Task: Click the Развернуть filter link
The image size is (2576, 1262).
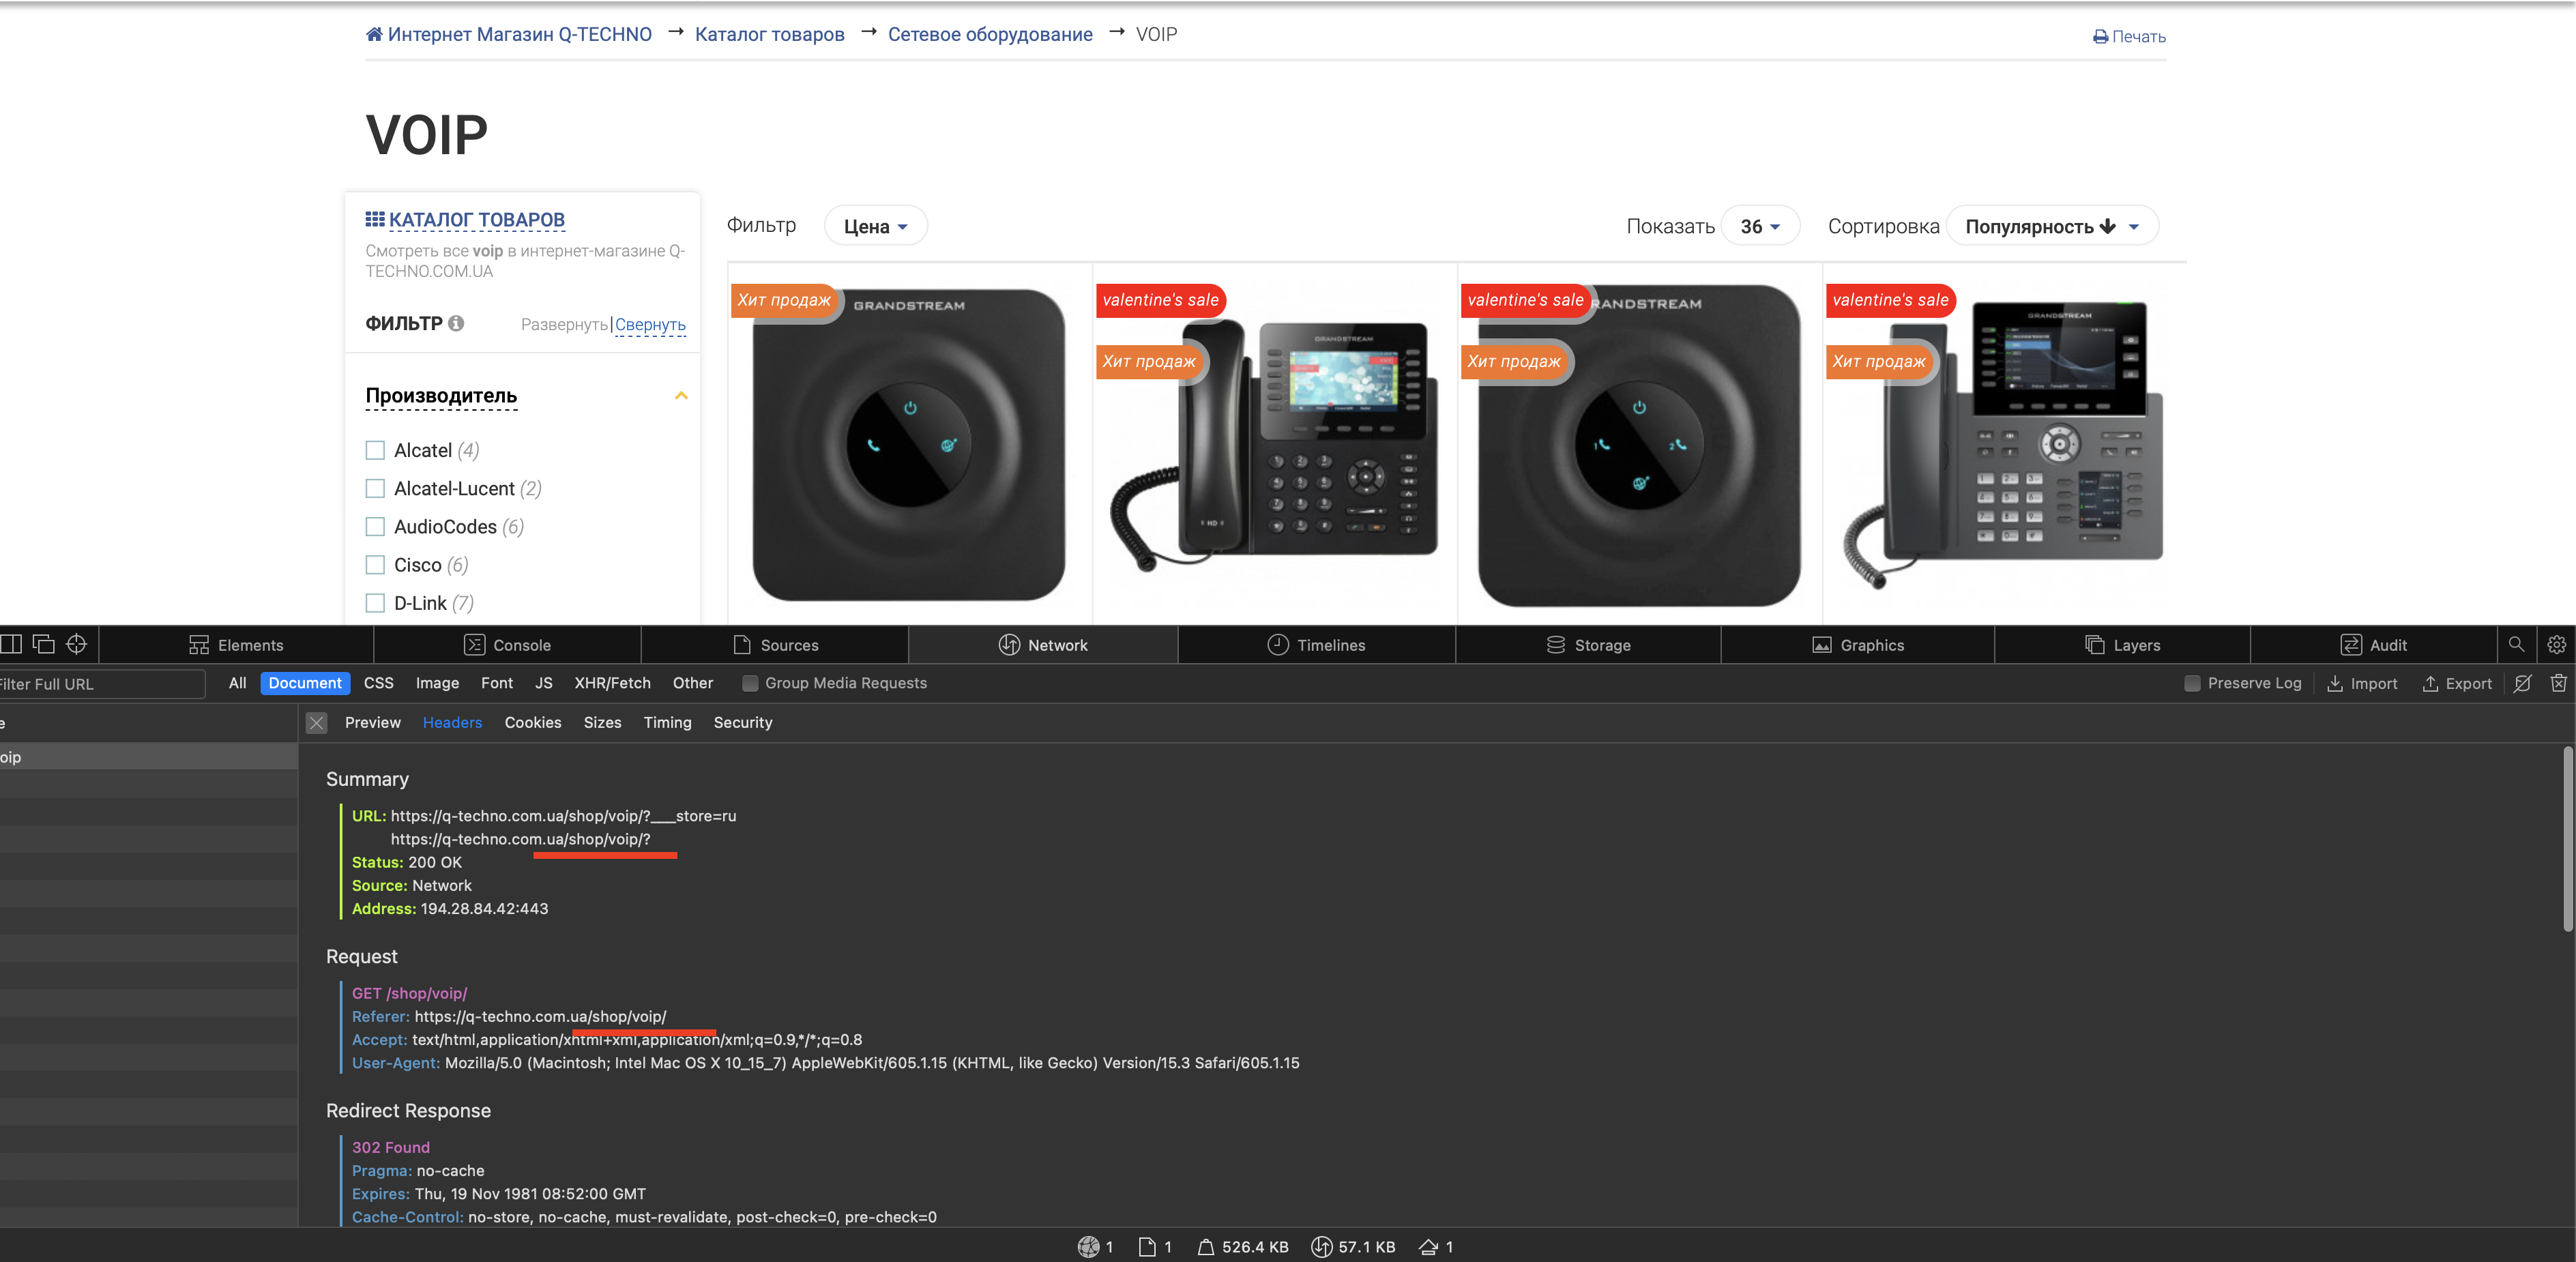Action: 564,324
